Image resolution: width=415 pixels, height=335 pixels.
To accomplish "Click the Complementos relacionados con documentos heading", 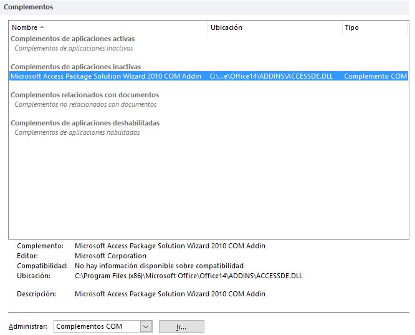I will pyautogui.click(x=85, y=95).
